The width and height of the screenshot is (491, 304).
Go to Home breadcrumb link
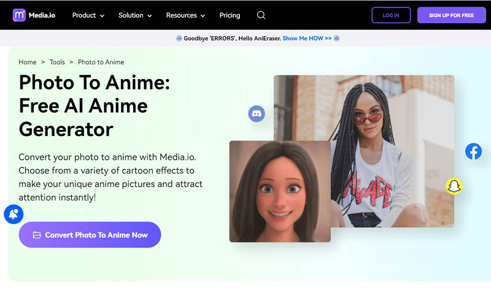click(27, 62)
